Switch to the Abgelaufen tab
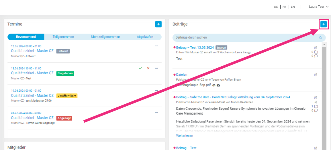 point(145,37)
